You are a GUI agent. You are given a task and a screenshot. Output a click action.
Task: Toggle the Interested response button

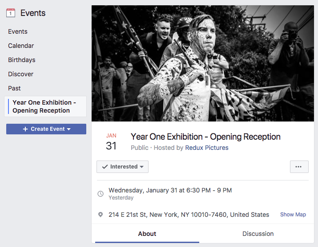122,167
